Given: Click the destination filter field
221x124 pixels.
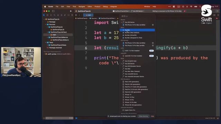Looking at the screenshot, I should (137, 16).
